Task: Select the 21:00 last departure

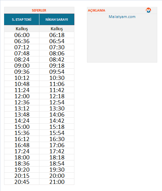Action: (x=57, y=182)
